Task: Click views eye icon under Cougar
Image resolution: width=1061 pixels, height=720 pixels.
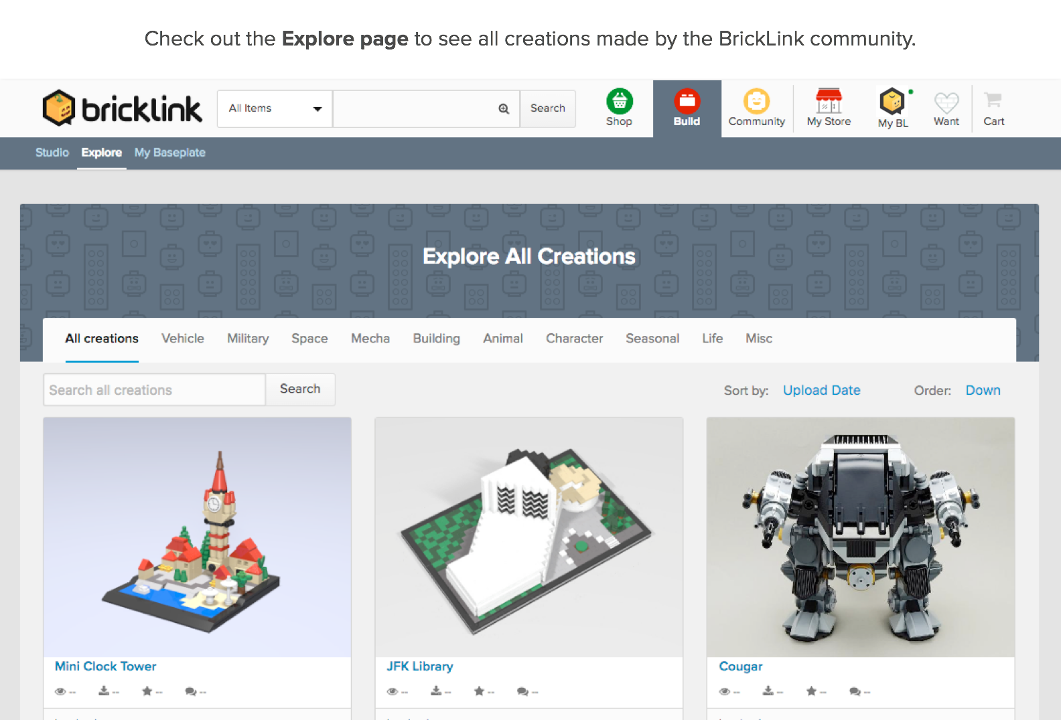Action: tap(725, 691)
